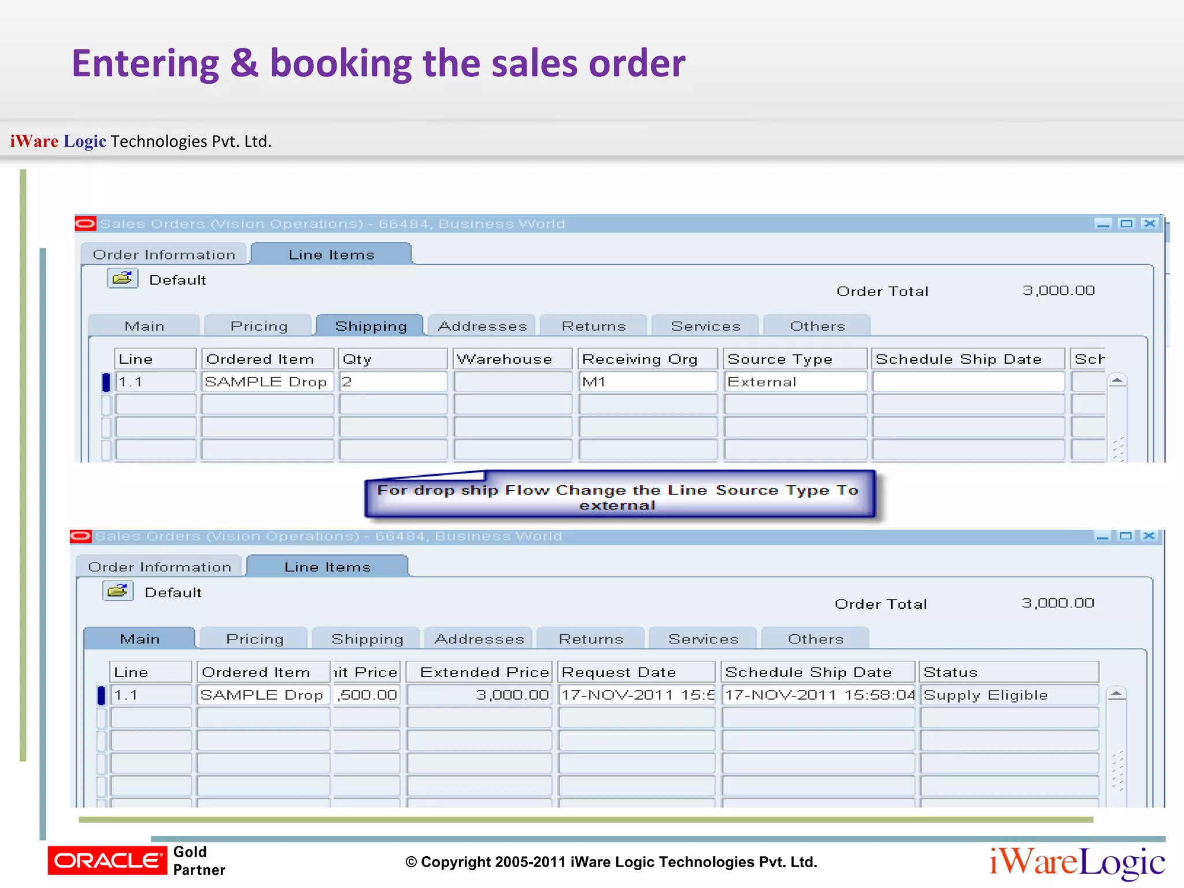
Task: Select row indicator for line 1.1 in upper grid
Action: [x=106, y=382]
